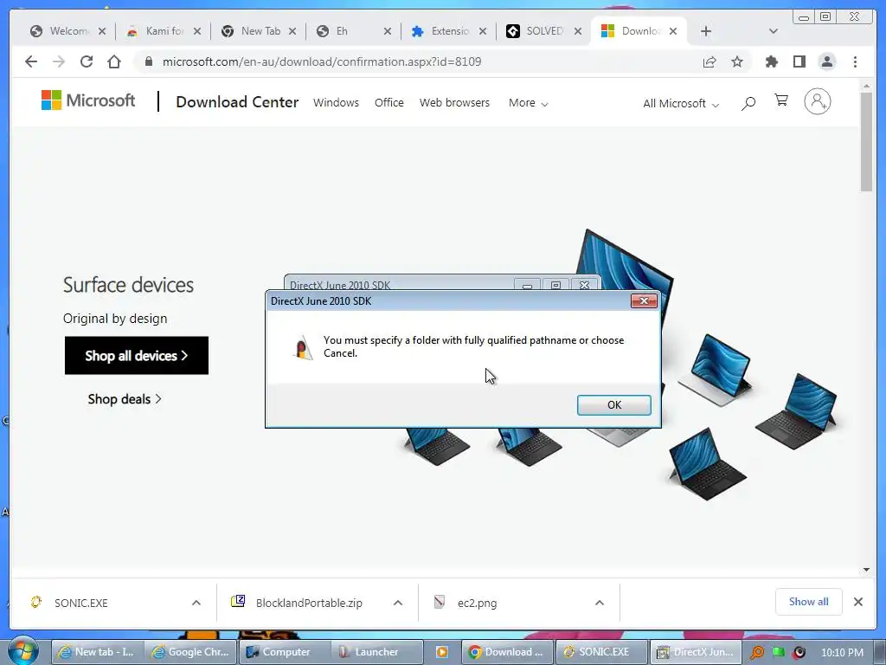
Task: Close the Kami tab
Action: (x=196, y=31)
